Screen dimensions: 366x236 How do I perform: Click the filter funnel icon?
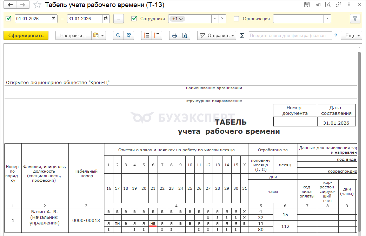[x=355, y=19]
